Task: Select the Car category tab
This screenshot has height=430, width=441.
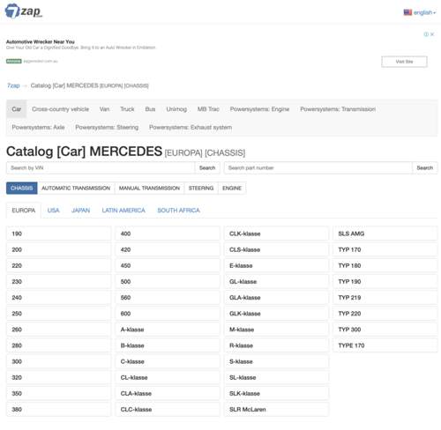Action: click(17, 109)
